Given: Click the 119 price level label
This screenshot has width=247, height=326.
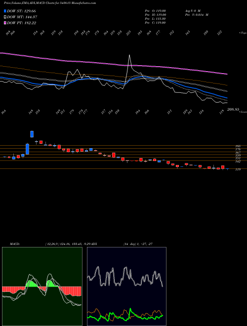Looking at the screenshot, I should [238, 169].
